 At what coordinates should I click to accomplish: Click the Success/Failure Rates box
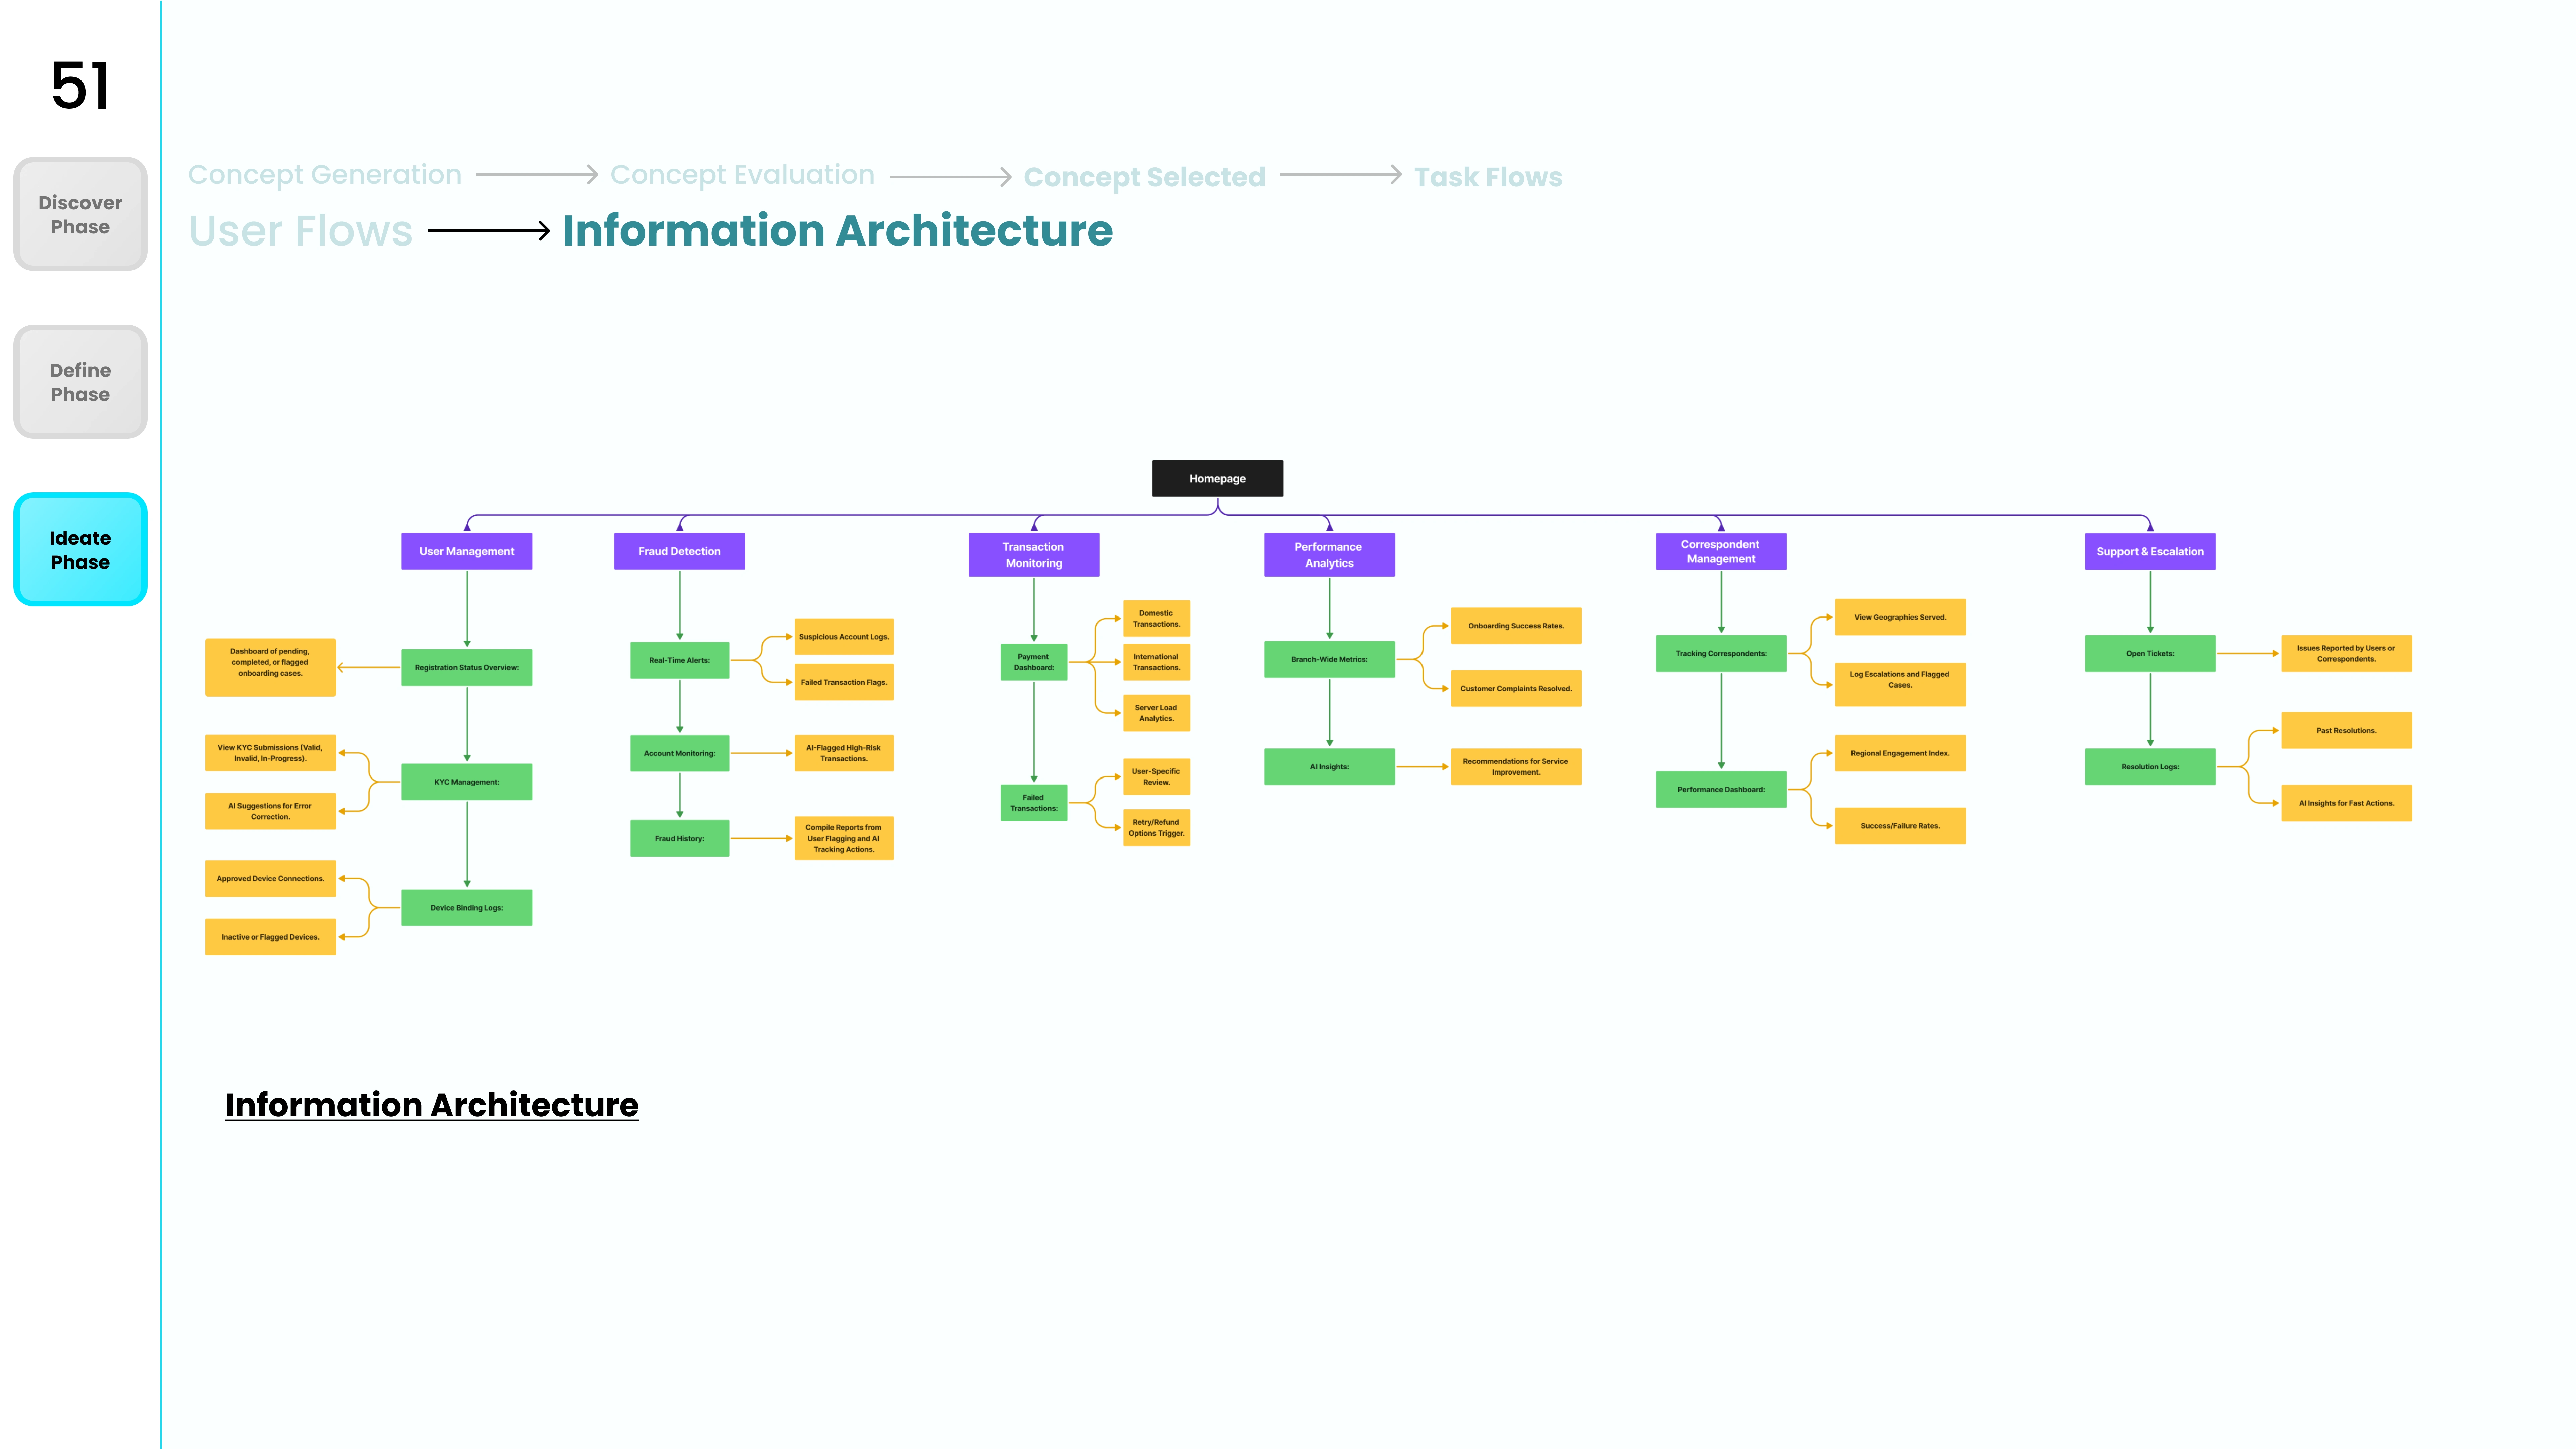coord(1900,826)
